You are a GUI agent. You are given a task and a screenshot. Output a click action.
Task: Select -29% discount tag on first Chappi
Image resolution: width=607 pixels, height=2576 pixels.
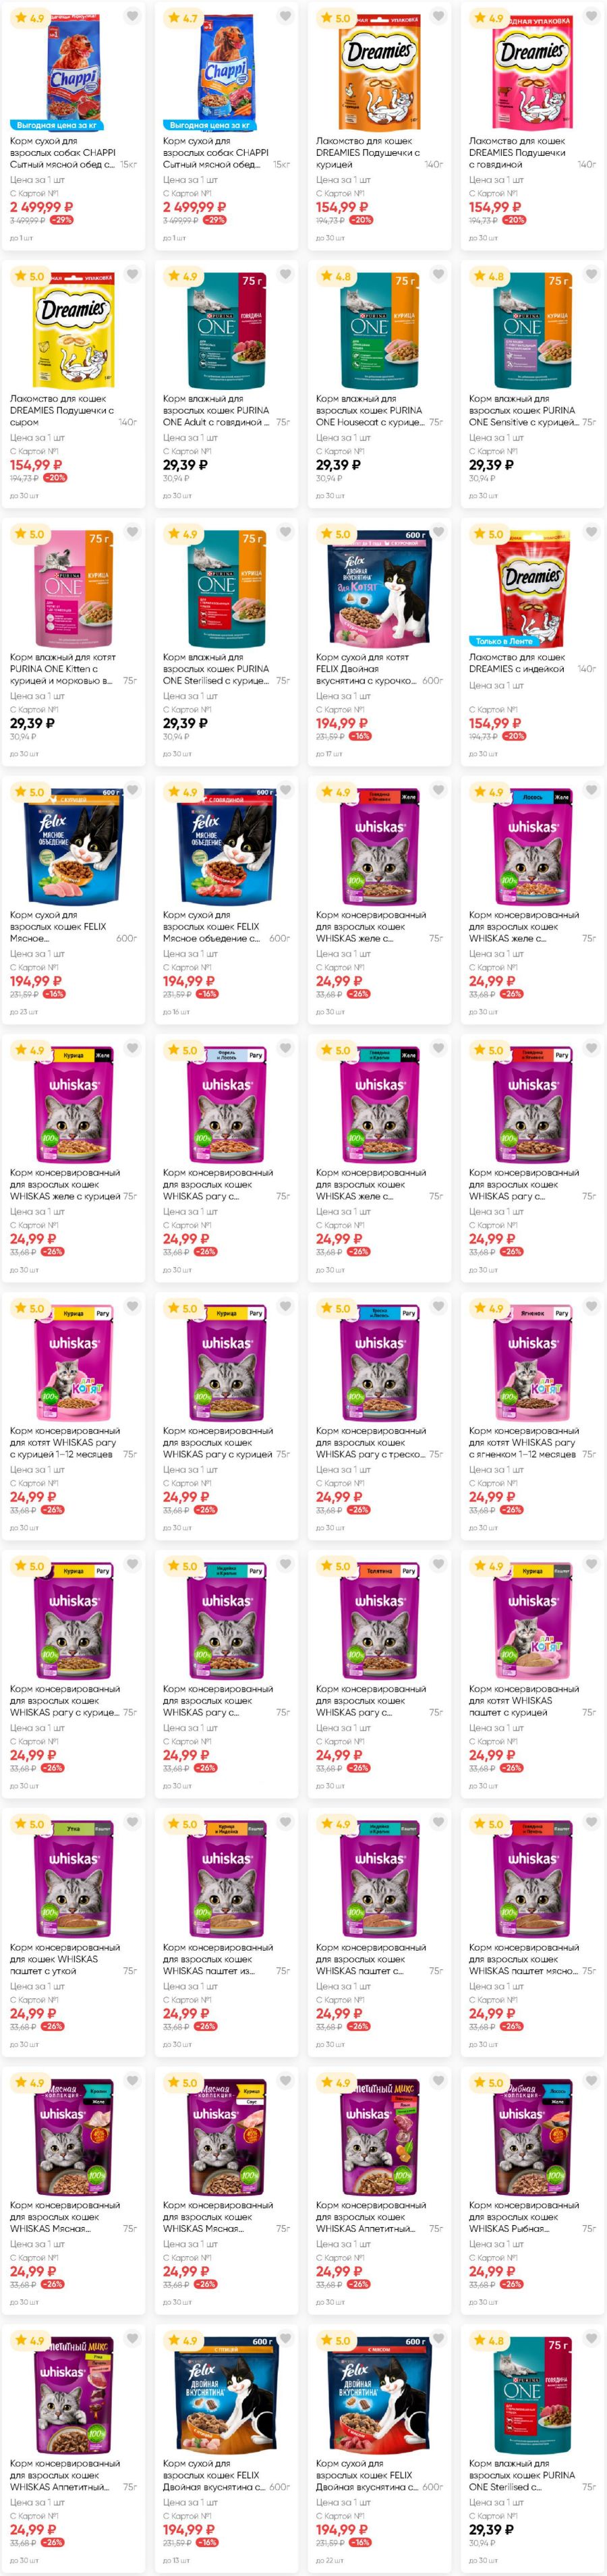[x=61, y=220]
